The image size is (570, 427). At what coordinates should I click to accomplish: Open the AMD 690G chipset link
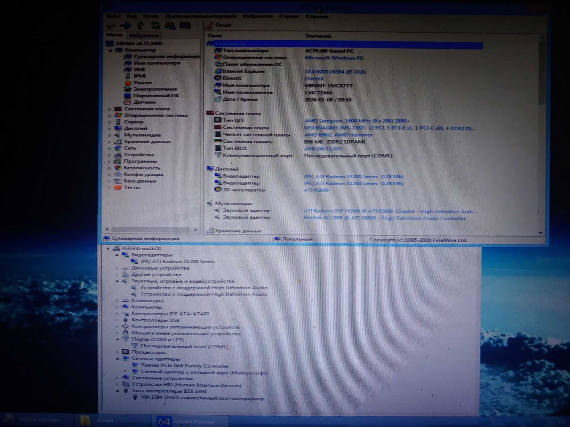click(338, 135)
